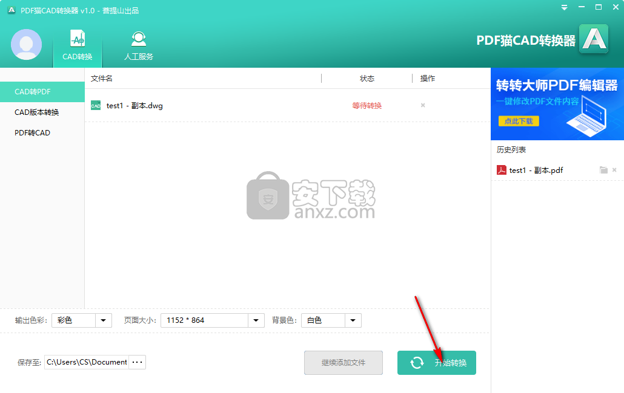Click the 彩色 output color field
Image resolution: width=624 pixels, height=393 pixels.
coord(74,320)
